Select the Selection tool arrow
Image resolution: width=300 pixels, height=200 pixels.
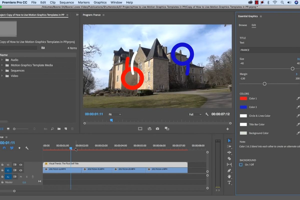tap(229, 140)
